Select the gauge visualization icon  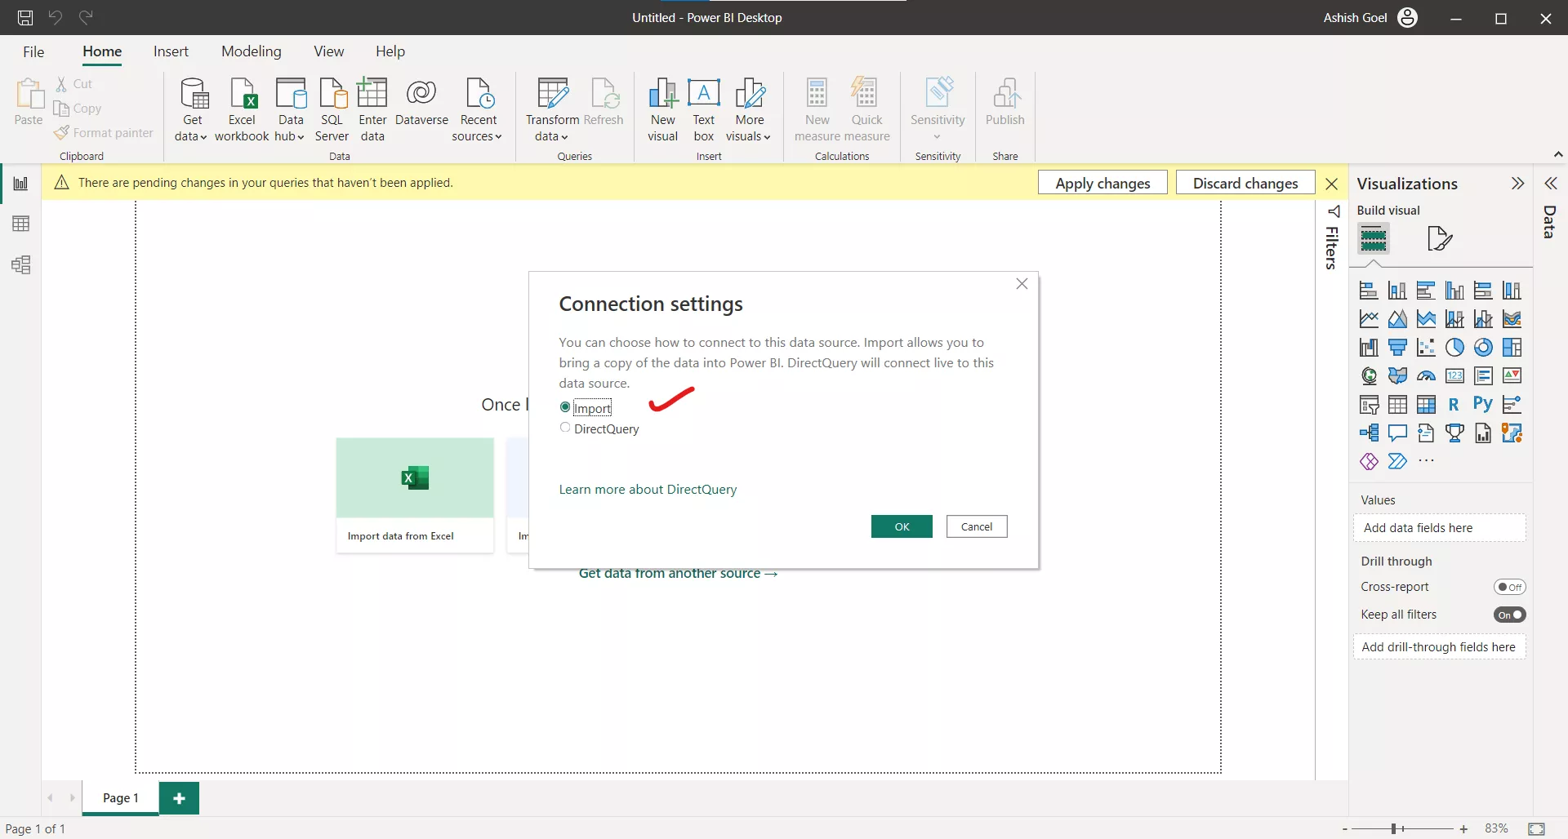tap(1426, 375)
